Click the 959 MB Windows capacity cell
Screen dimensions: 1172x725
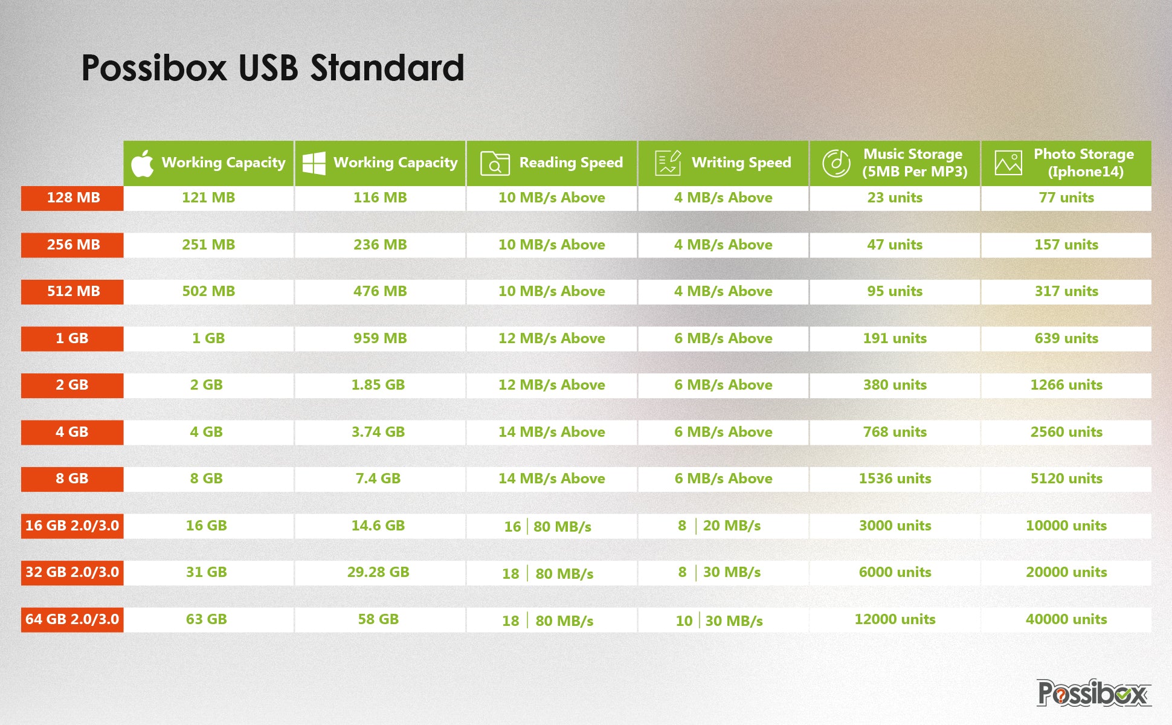380,338
